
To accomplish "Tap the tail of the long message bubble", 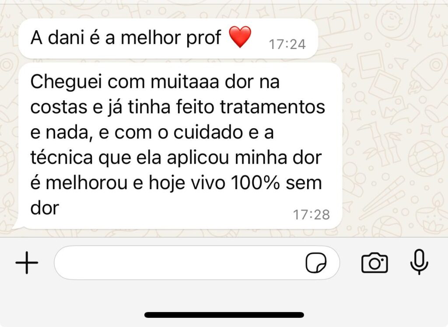I will (x=17, y=225).
